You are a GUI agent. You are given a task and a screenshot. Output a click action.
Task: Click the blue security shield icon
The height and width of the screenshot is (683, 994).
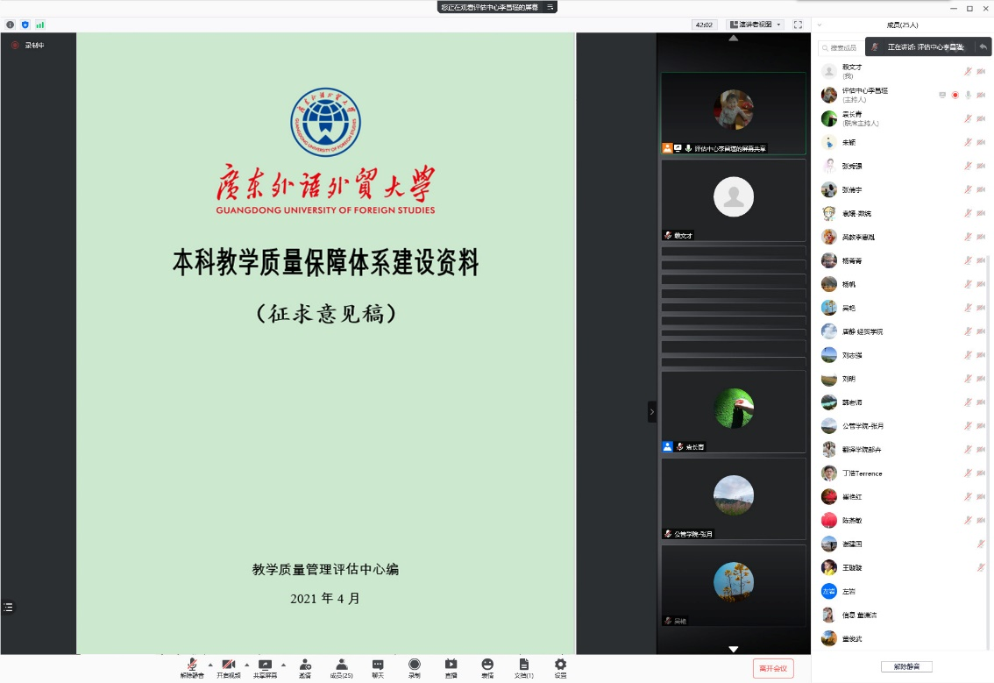[x=25, y=25]
